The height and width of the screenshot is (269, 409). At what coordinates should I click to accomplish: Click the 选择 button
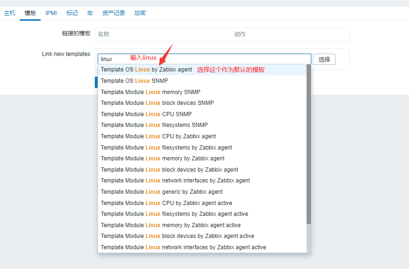pyautogui.click(x=324, y=59)
